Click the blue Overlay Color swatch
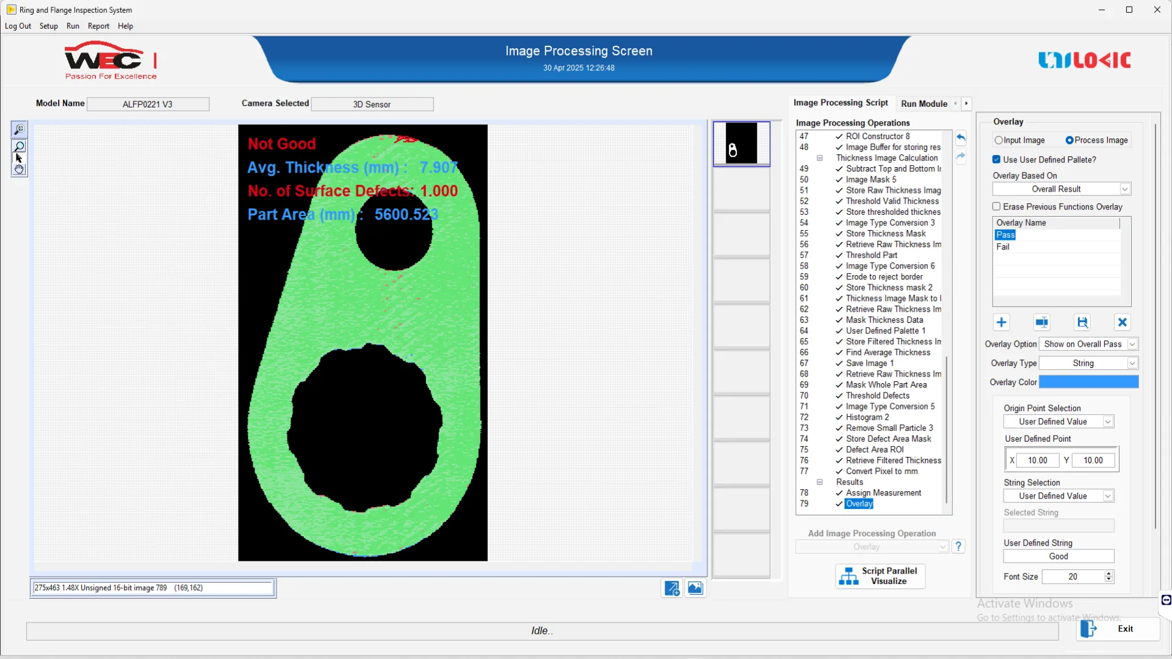Screen dimensions: 1172x659 pyautogui.click(x=1088, y=382)
